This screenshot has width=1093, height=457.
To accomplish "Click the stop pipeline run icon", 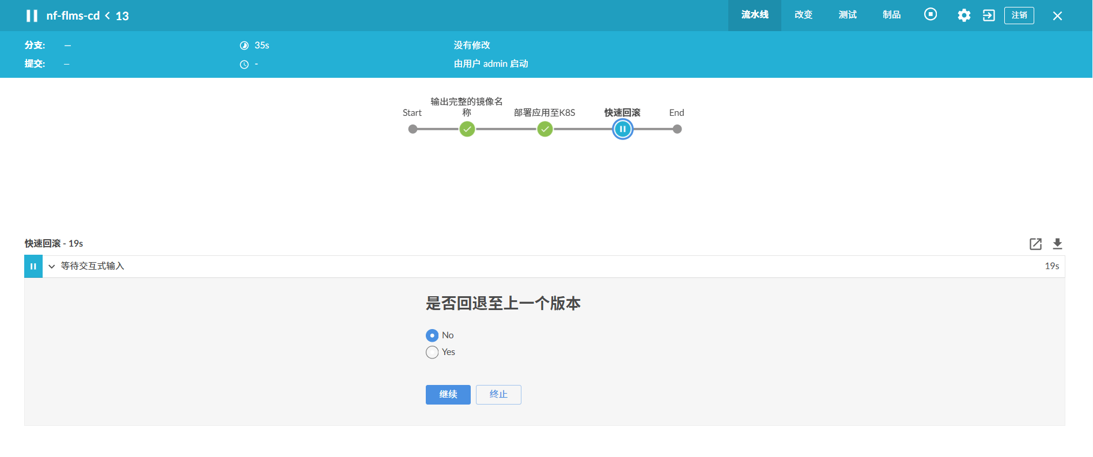I will 930,15.
